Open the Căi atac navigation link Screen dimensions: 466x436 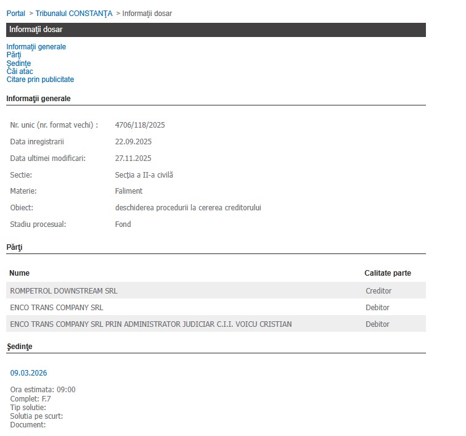coord(20,72)
